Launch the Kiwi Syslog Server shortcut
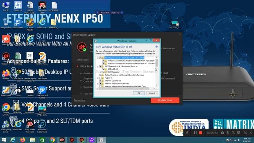The height and width of the screenshot is (143, 254). tap(6, 126)
